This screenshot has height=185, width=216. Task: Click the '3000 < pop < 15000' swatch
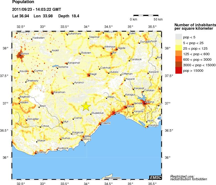(178, 65)
